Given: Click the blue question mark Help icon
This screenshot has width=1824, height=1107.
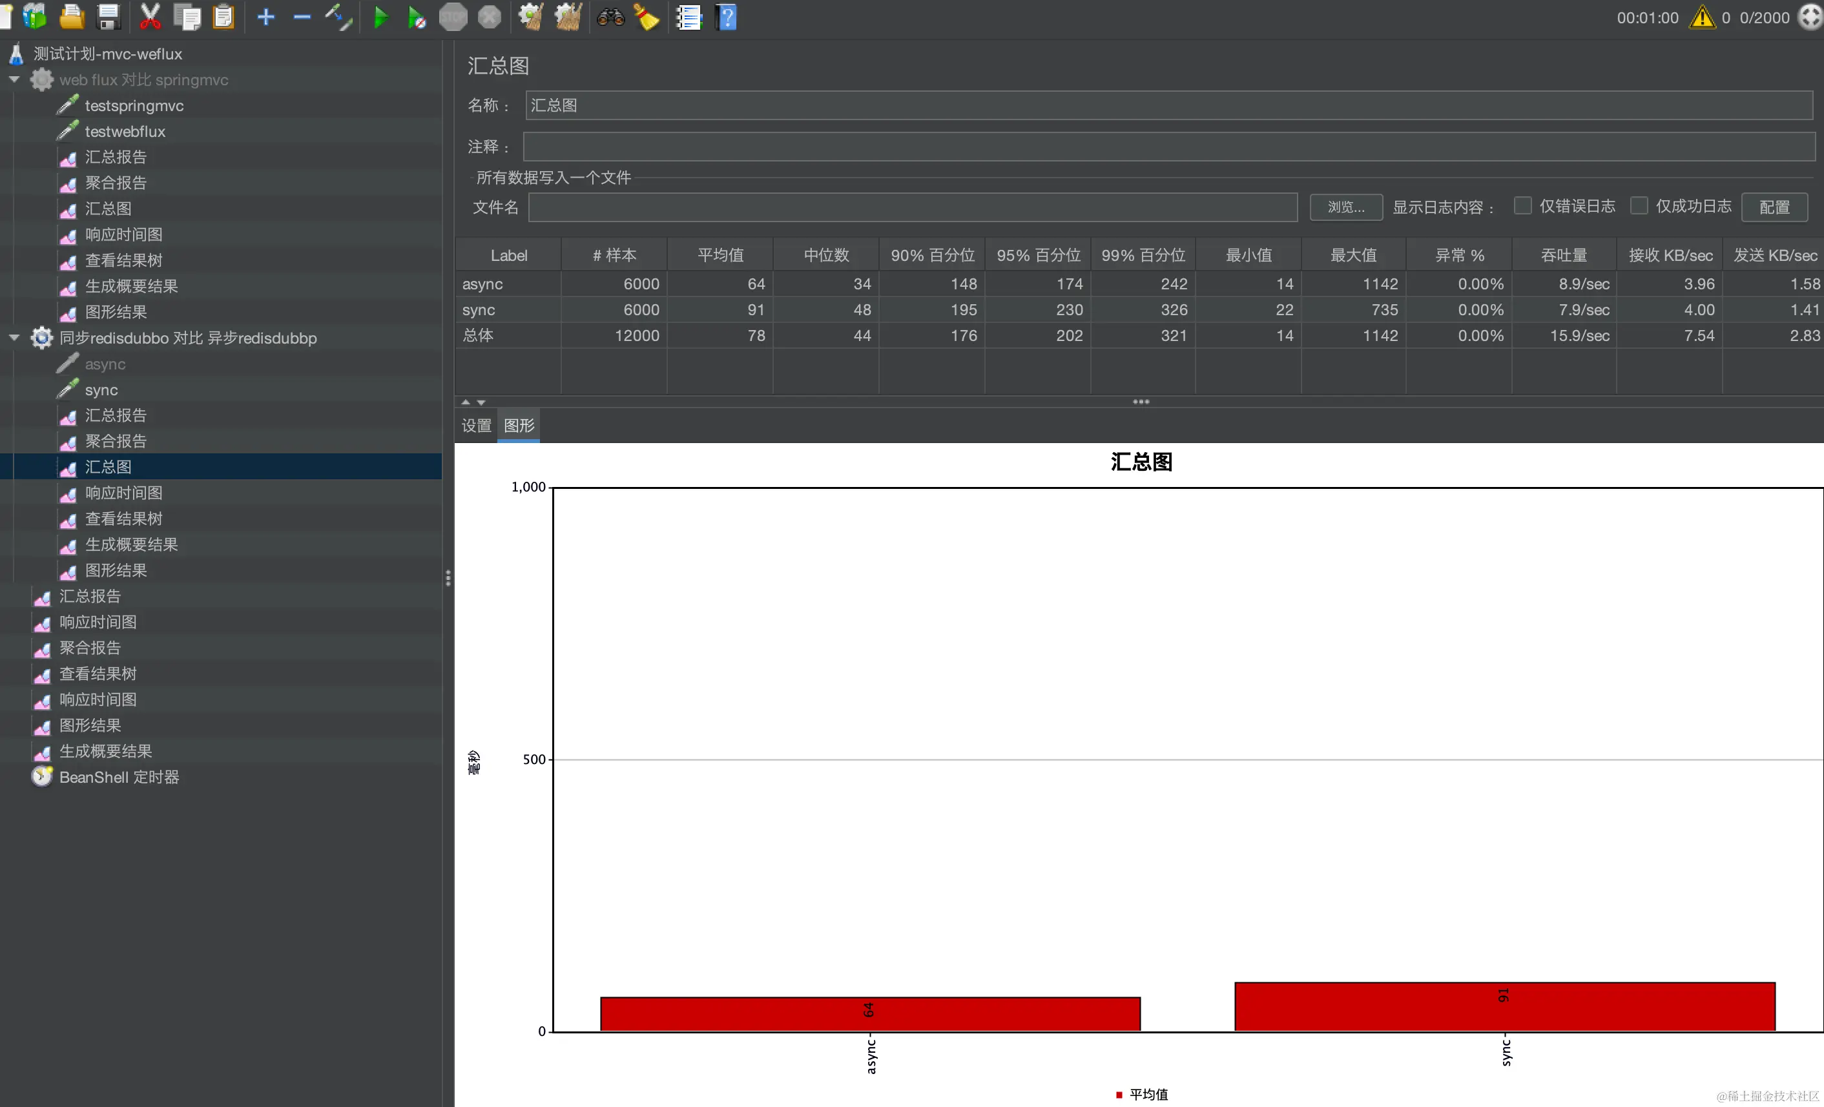Looking at the screenshot, I should coord(727,17).
